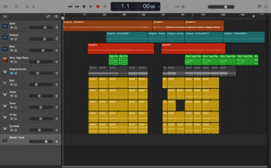Toggle the Cycle loop button
The height and width of the screenshot is (168, 271).
105,7
